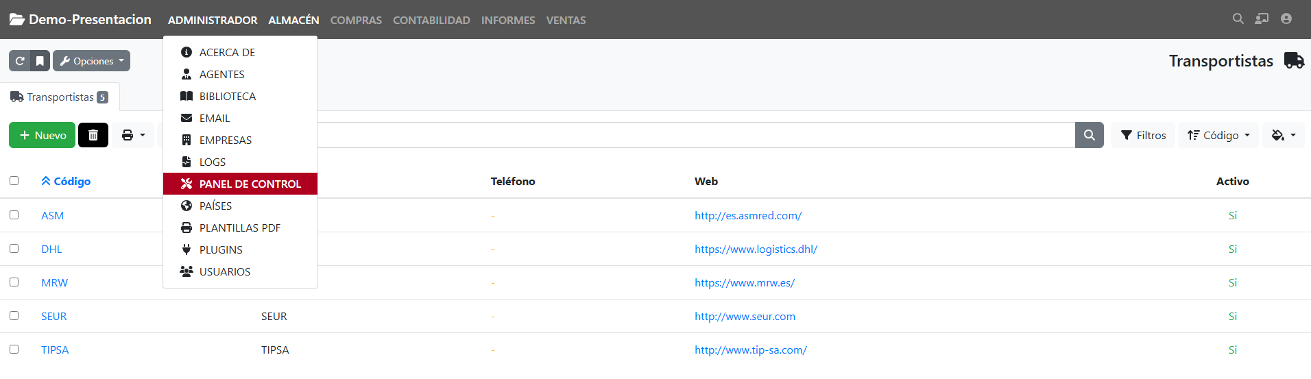The width and height of the screenshot is (1311, 379).
Task: Open the top-bar search magnifier icon
Action: pos(1238,19)
